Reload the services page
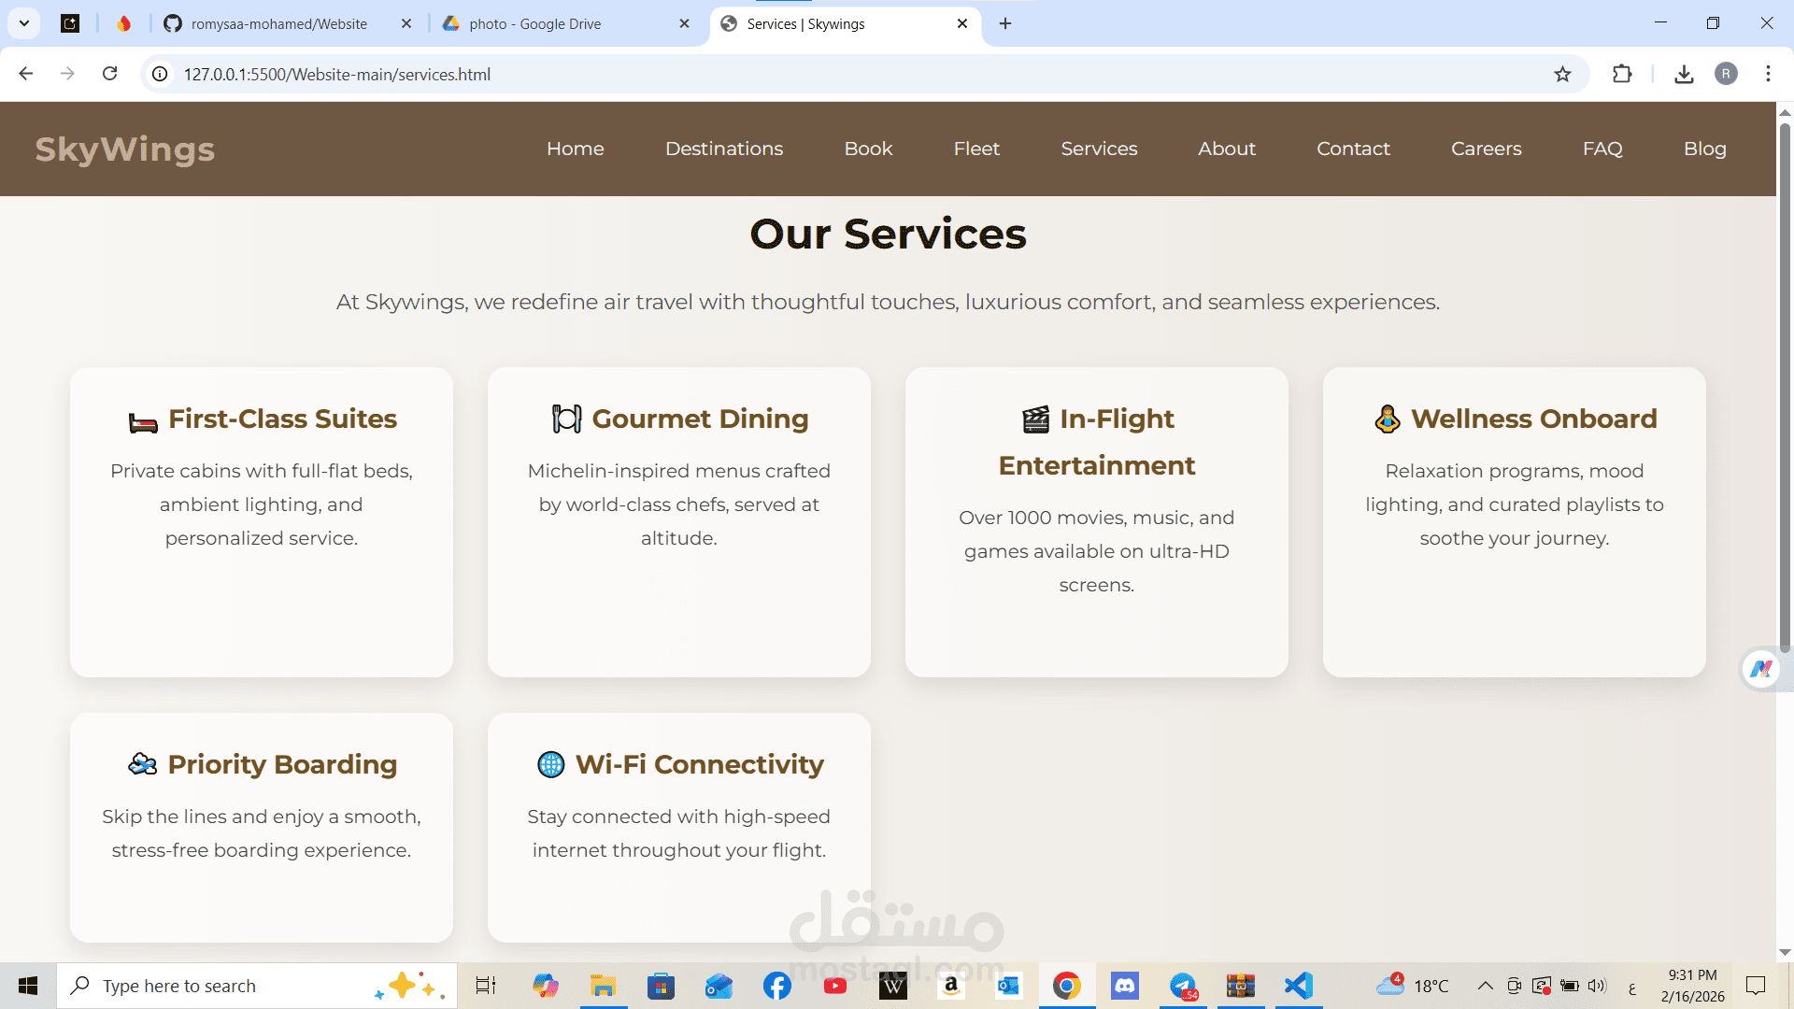 (x=109, y=74)
